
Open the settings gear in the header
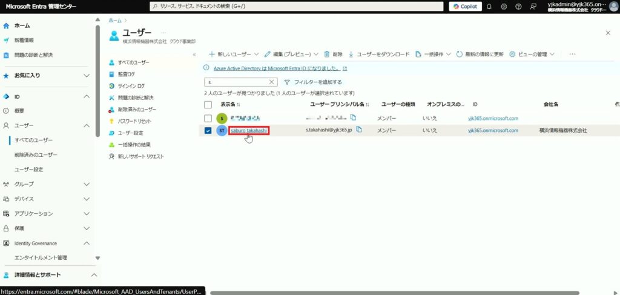pyautogui.click(x=504, y=7)
